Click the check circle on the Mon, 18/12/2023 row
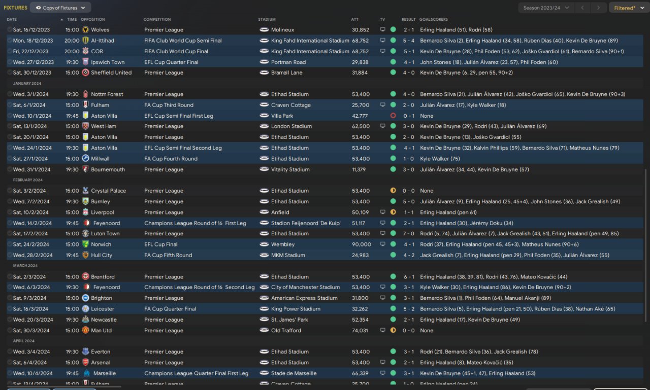Viewport: 650px width, 390px height. coord(10,41)
